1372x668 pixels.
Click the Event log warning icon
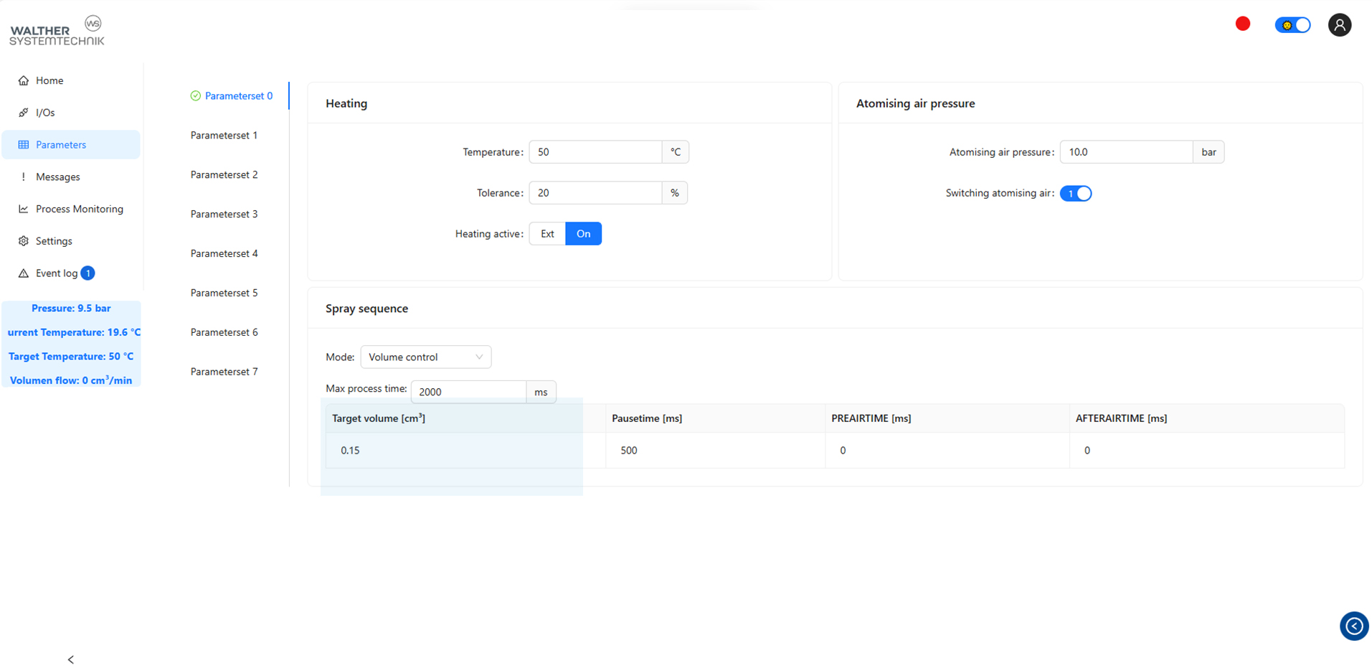pos(24,273)
